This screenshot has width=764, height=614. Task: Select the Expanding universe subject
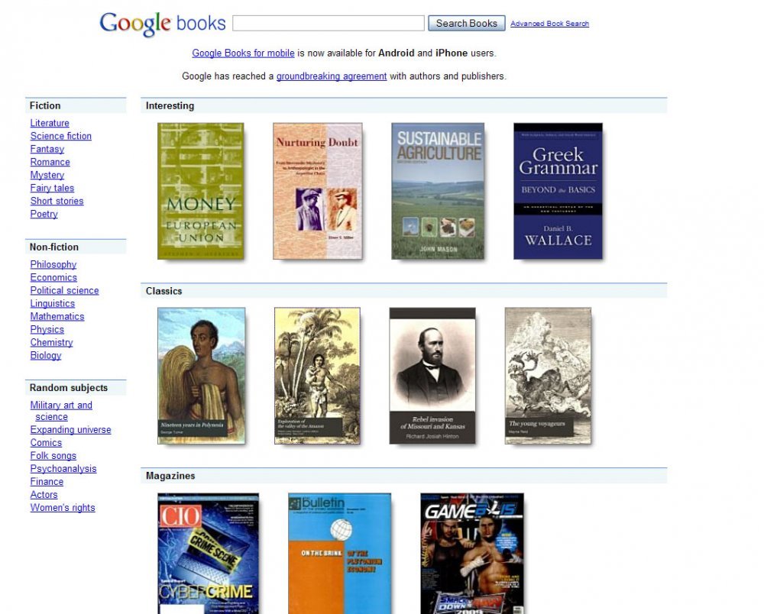pyautogui.click(x=70, y=430)
